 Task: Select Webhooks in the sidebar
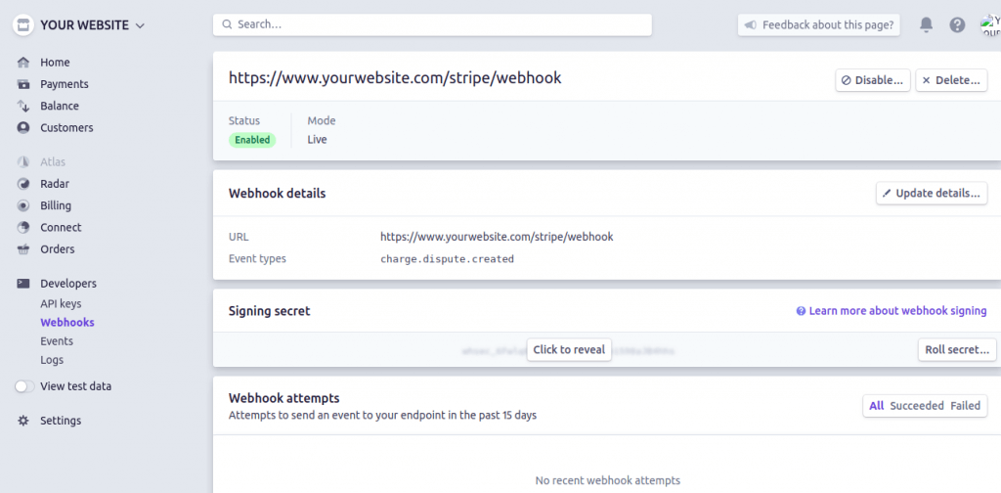click(67, 323)
